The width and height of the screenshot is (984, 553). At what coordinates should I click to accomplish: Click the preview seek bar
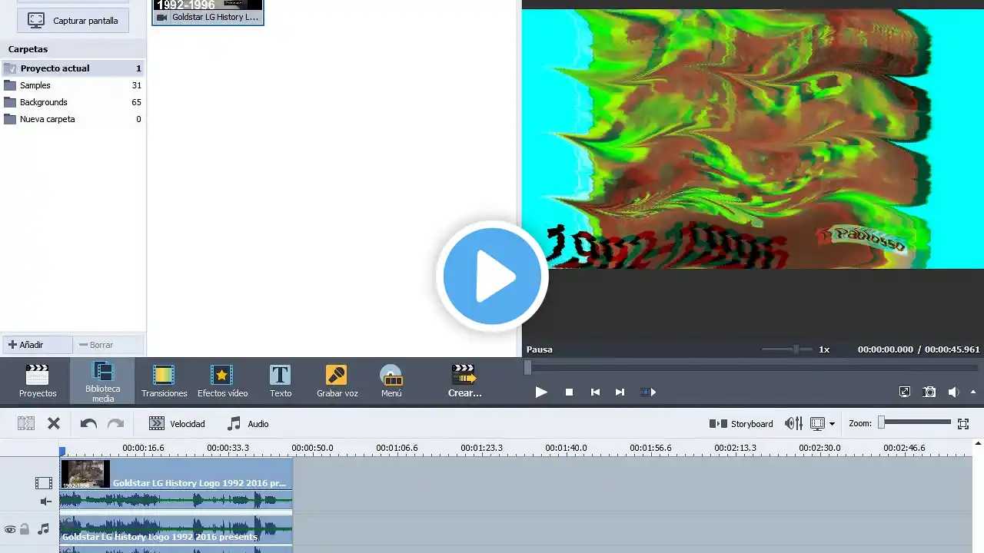point(753,368)
